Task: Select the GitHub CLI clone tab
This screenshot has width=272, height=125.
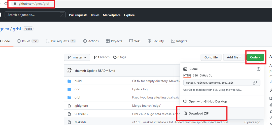Action: (206, 76)
